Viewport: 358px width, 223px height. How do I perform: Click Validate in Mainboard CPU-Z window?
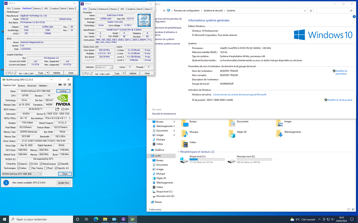point(57,73)
